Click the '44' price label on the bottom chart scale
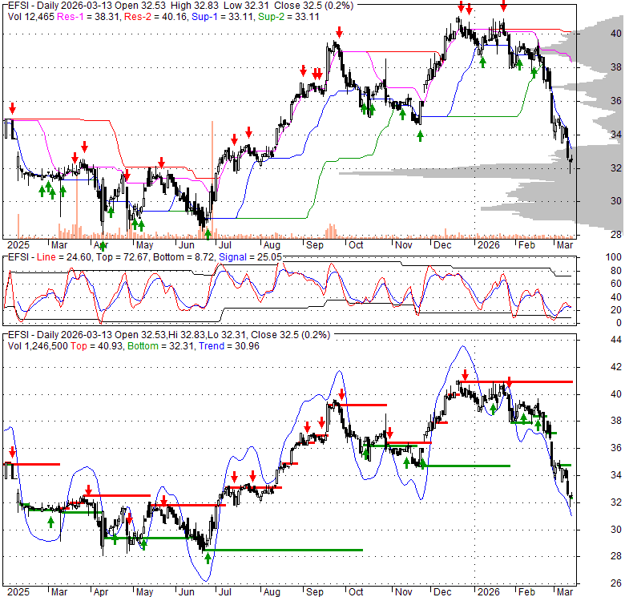The width and height of the screenshot is (625, 597). (616, 340)
